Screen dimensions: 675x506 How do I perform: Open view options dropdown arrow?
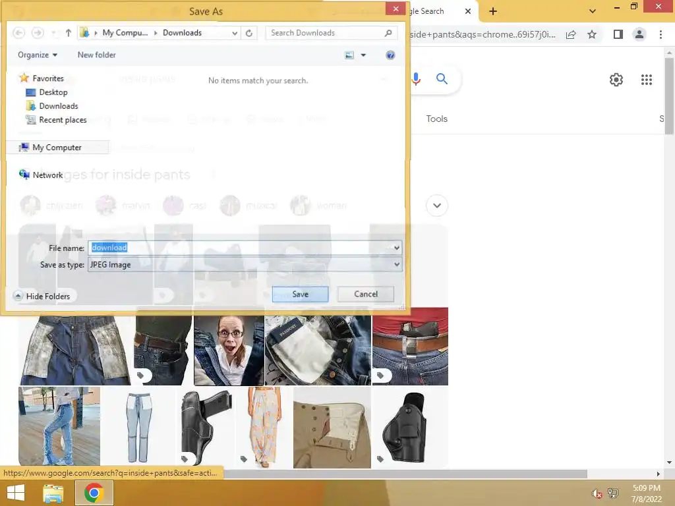tap(363, 55)
